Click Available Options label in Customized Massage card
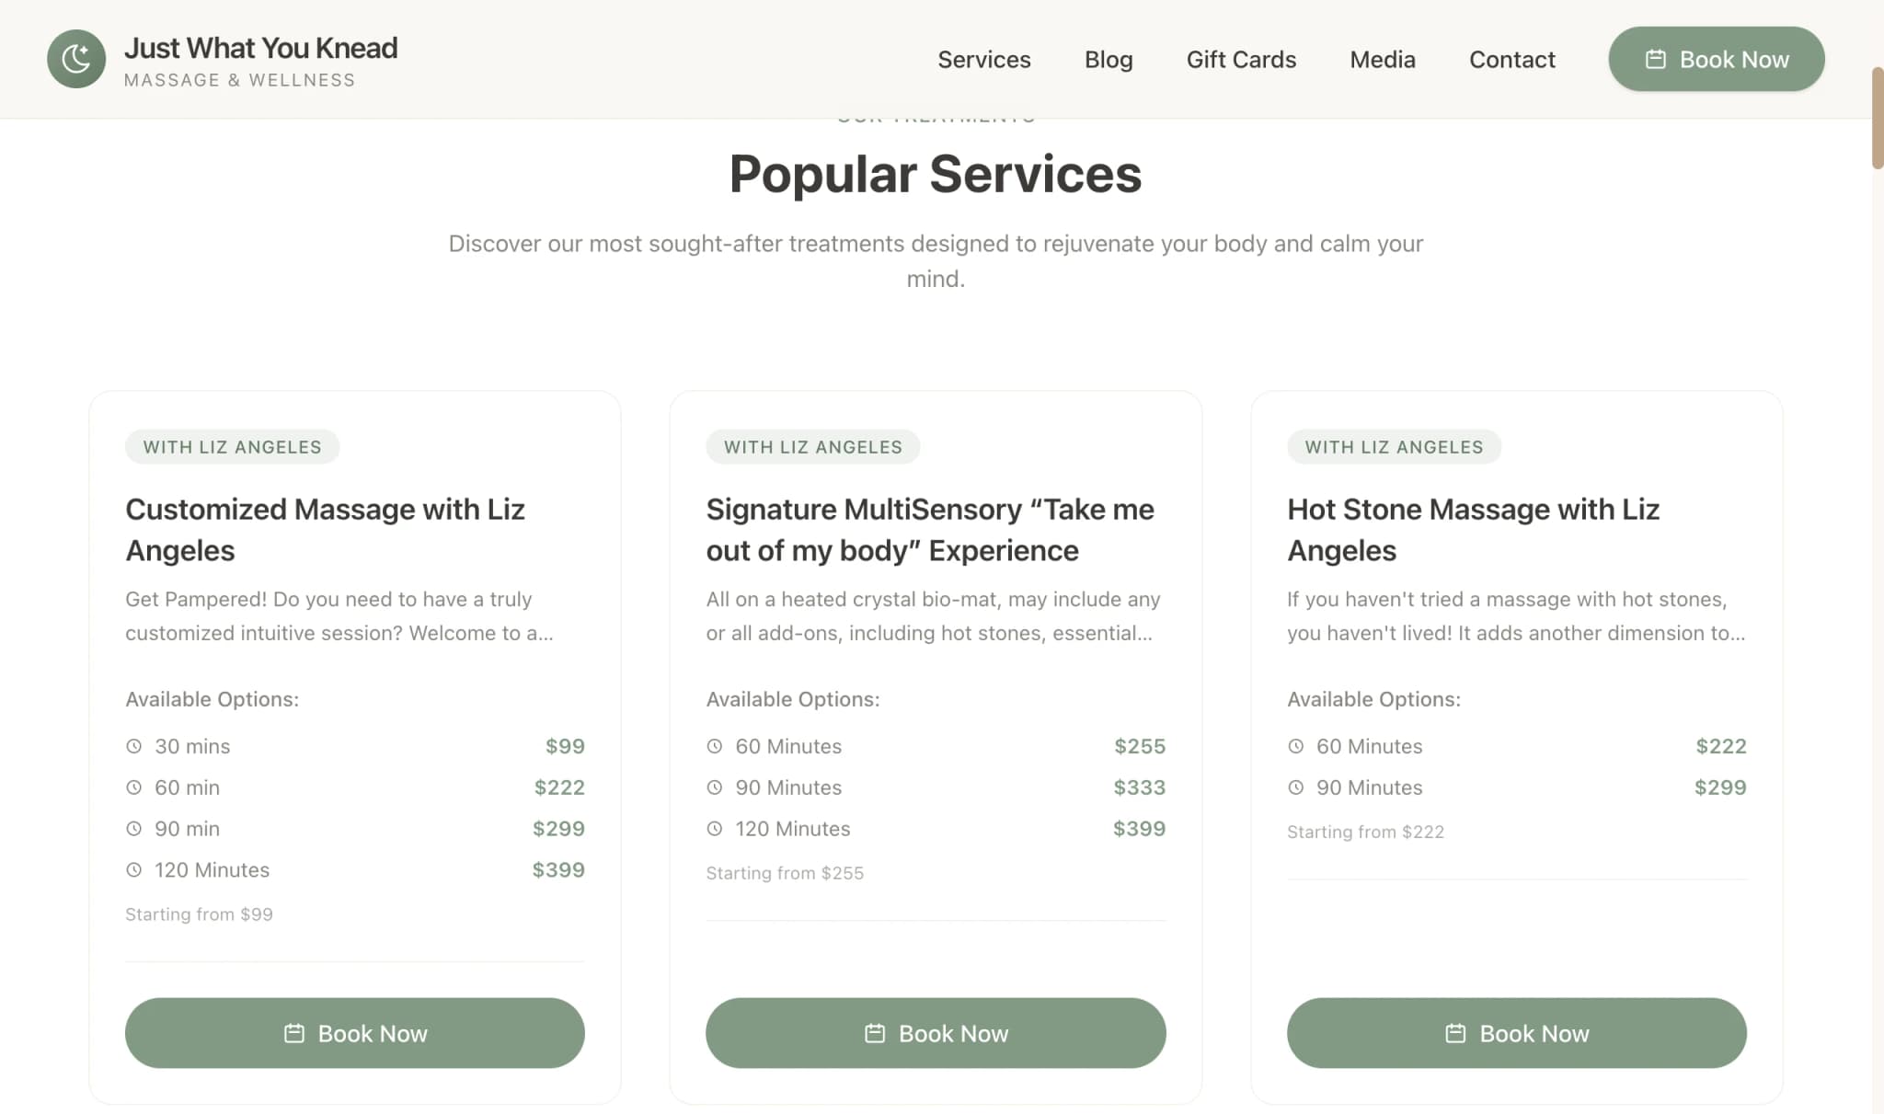Screen dimensions: 1884x1114 pyautogui.click(x=212, y=699)
